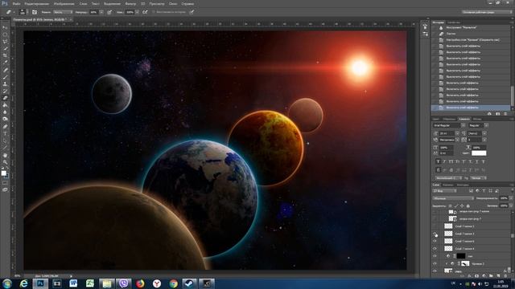The image size is (515, 289).
Task: Open eraser Mode dropdown in options bar
Action: [x=63, y=12]
